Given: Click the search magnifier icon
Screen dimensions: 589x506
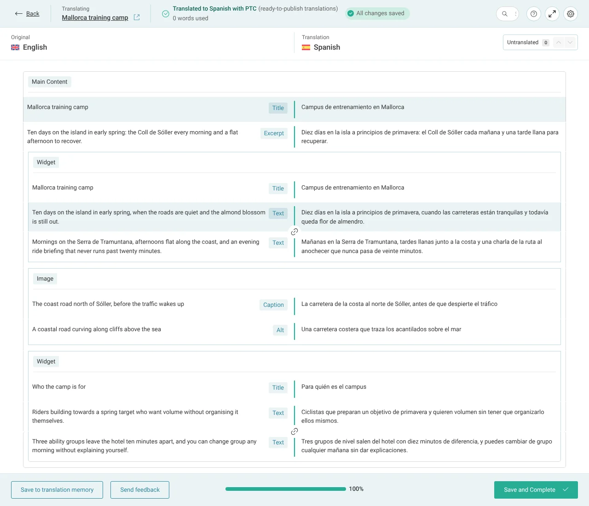Looking at the screenshot, I should tap(505, 14).
